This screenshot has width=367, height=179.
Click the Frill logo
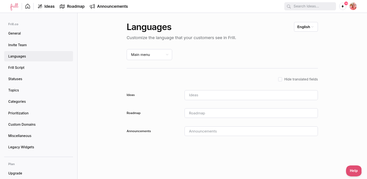click(x=14, y=6)
